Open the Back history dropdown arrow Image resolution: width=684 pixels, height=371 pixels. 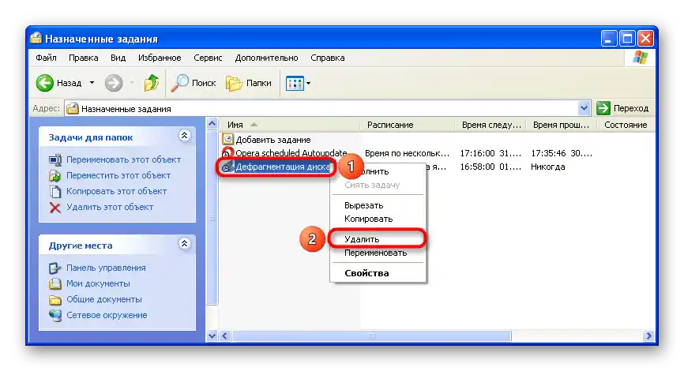point(92,83)
